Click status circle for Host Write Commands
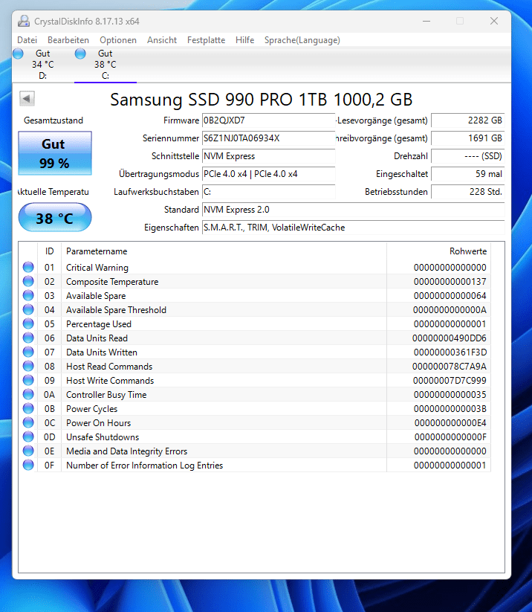Viewport: 532px width, 612px height. [x=28, y=380]
